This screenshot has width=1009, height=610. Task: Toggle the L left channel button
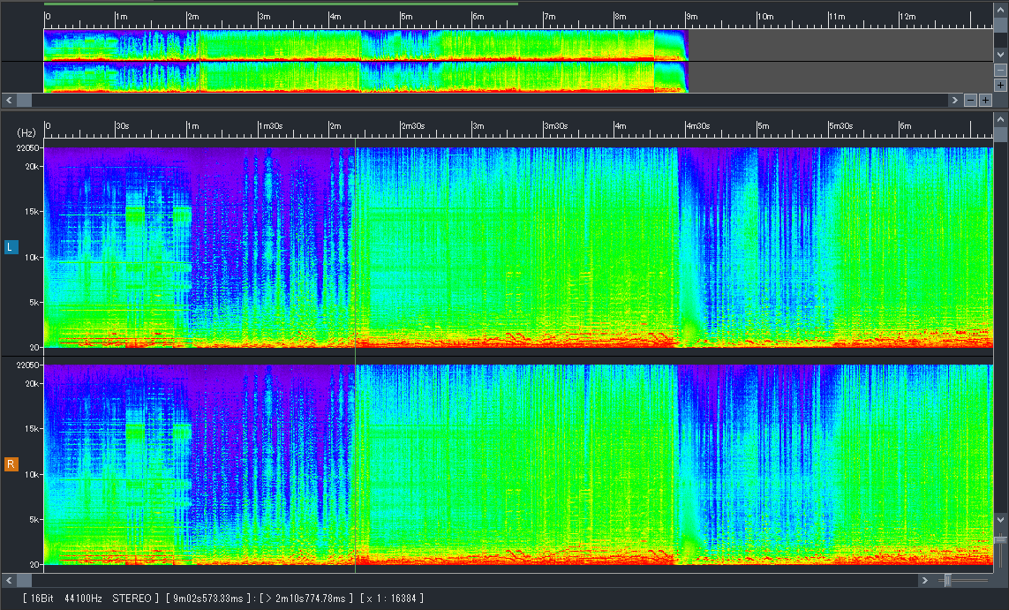(x=11, y=247)
